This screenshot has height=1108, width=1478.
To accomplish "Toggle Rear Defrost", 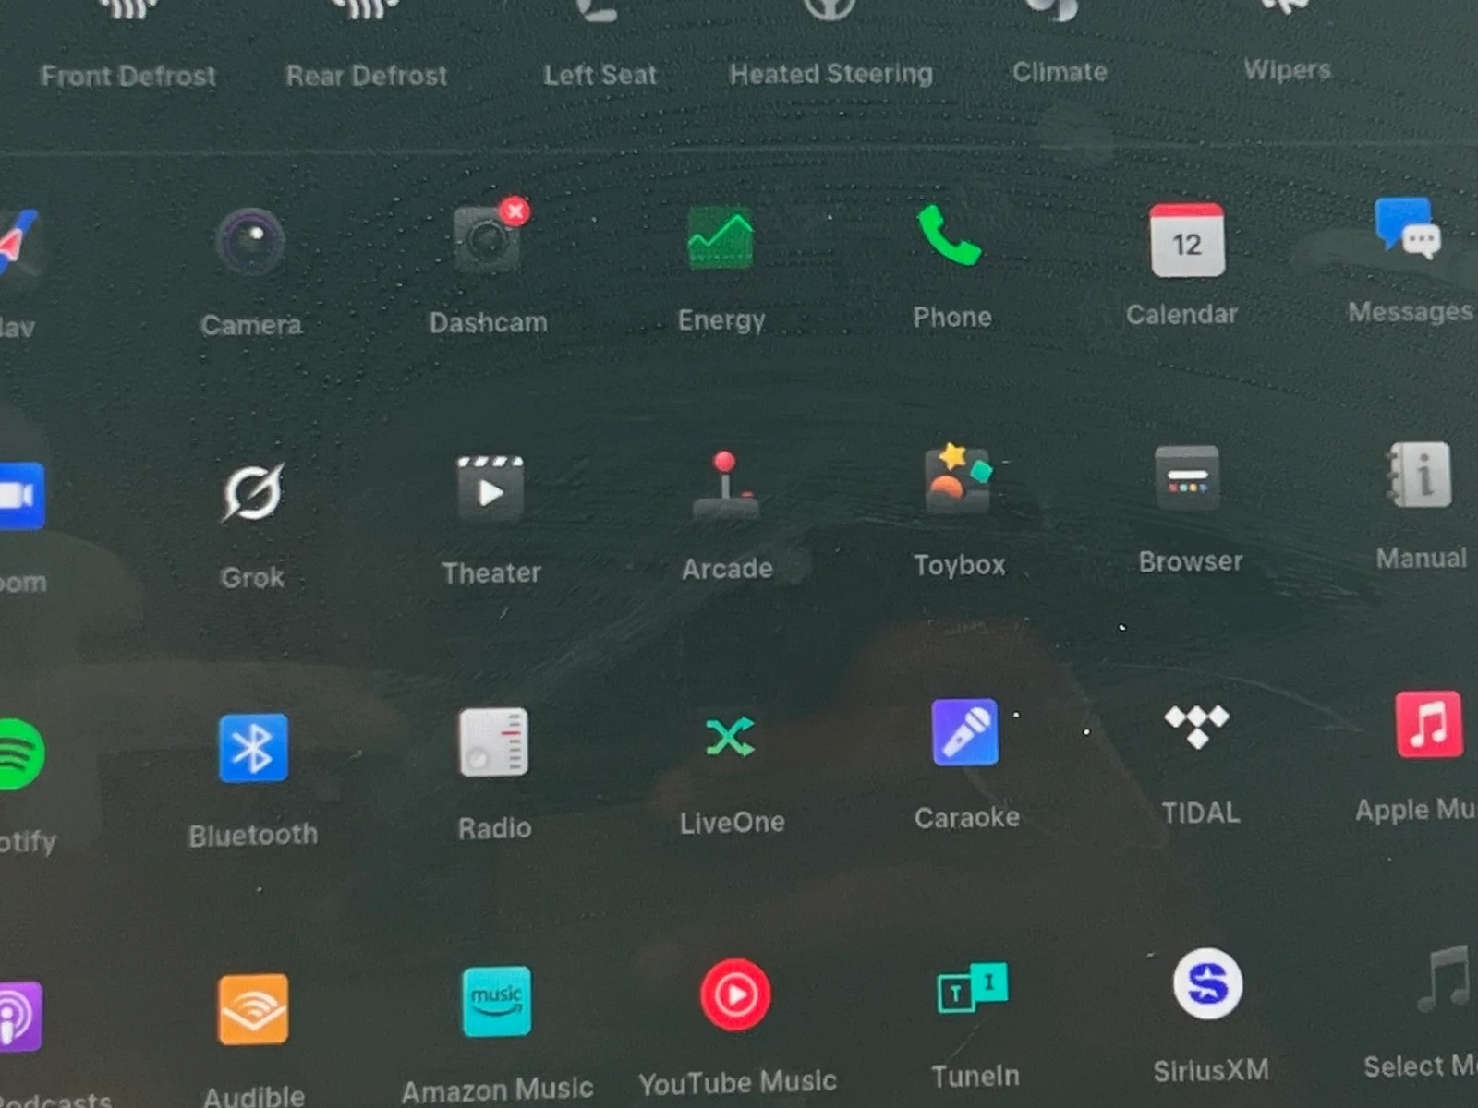I will (367, 75).
